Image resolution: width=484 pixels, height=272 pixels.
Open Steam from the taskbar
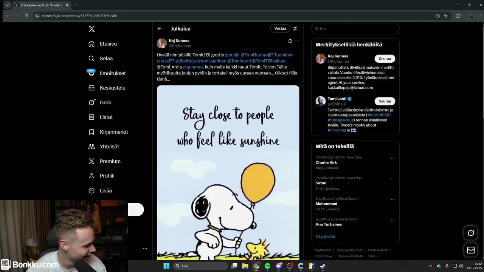pyautogui.click(x=323, y=266)
